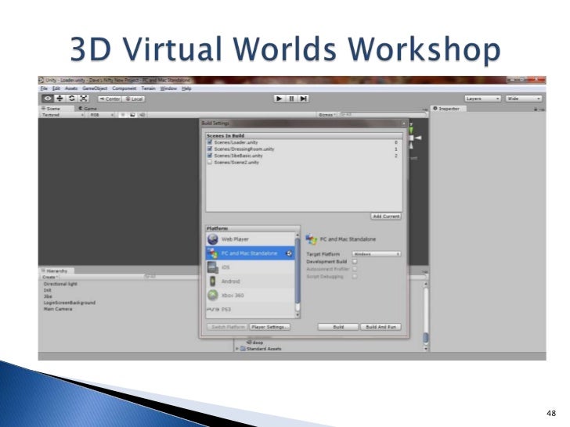
Task: Click the Pause button
Action: [x=291, y=99]
